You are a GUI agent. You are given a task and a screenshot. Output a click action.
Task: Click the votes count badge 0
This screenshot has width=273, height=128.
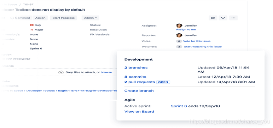tap(179, 41)
